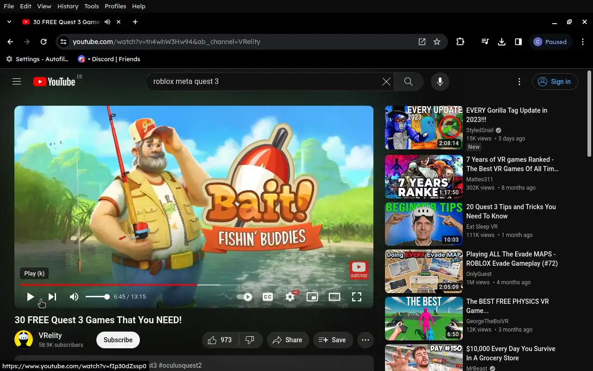The width and height of the screenshot is (593, 371).
Task: Open the Profiles menu
Action: [x=115, y=6]
